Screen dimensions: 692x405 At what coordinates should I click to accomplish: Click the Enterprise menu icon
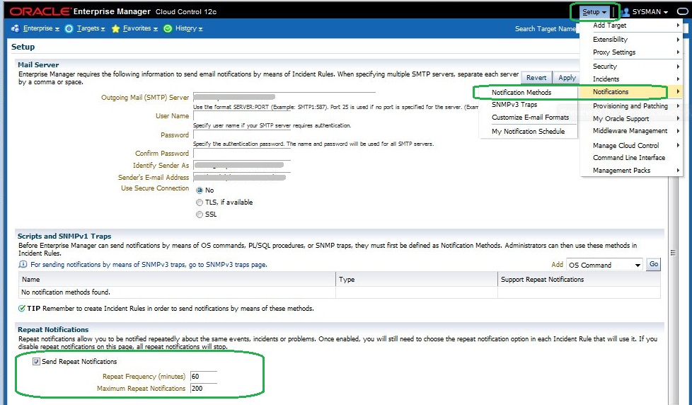click(16, 29)
